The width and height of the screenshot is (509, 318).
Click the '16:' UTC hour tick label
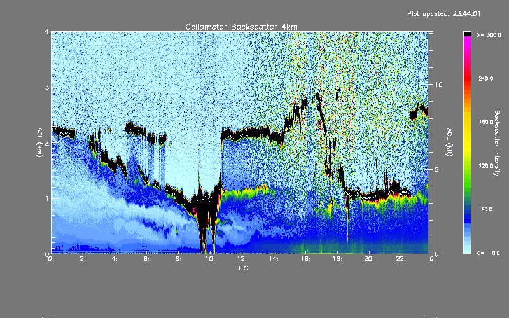305,259
